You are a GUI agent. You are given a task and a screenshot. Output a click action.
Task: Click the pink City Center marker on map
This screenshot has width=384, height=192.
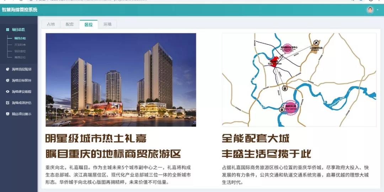tap(291, 107)
